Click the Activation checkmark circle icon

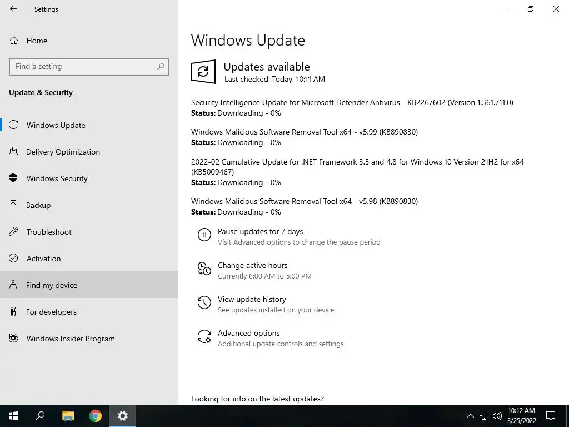pos(13,258)
